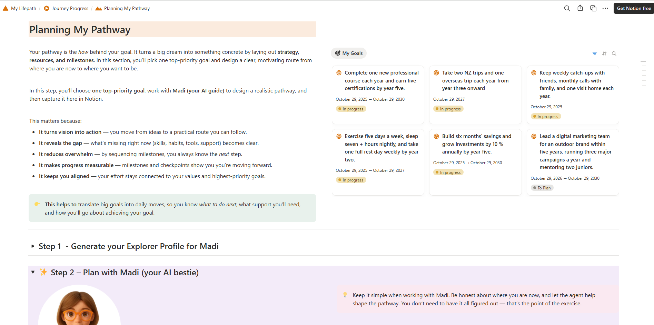Jump using the first page outline marker
This screenshot has height=325, width=654.
click(x=643, y=61)
